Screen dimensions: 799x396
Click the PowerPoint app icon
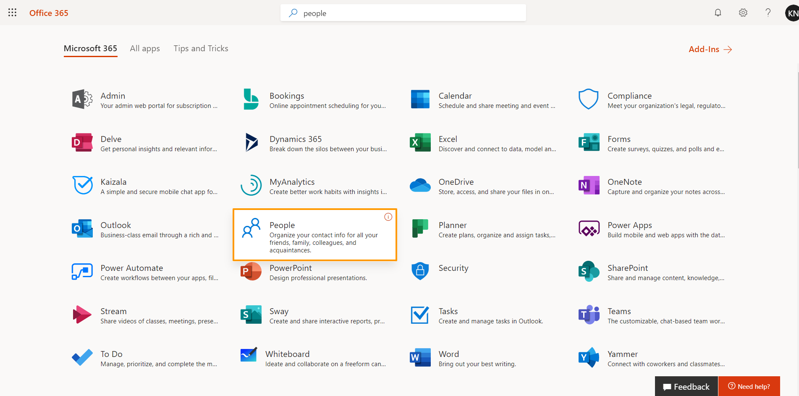pyautogui.click(x=251, y=272)
